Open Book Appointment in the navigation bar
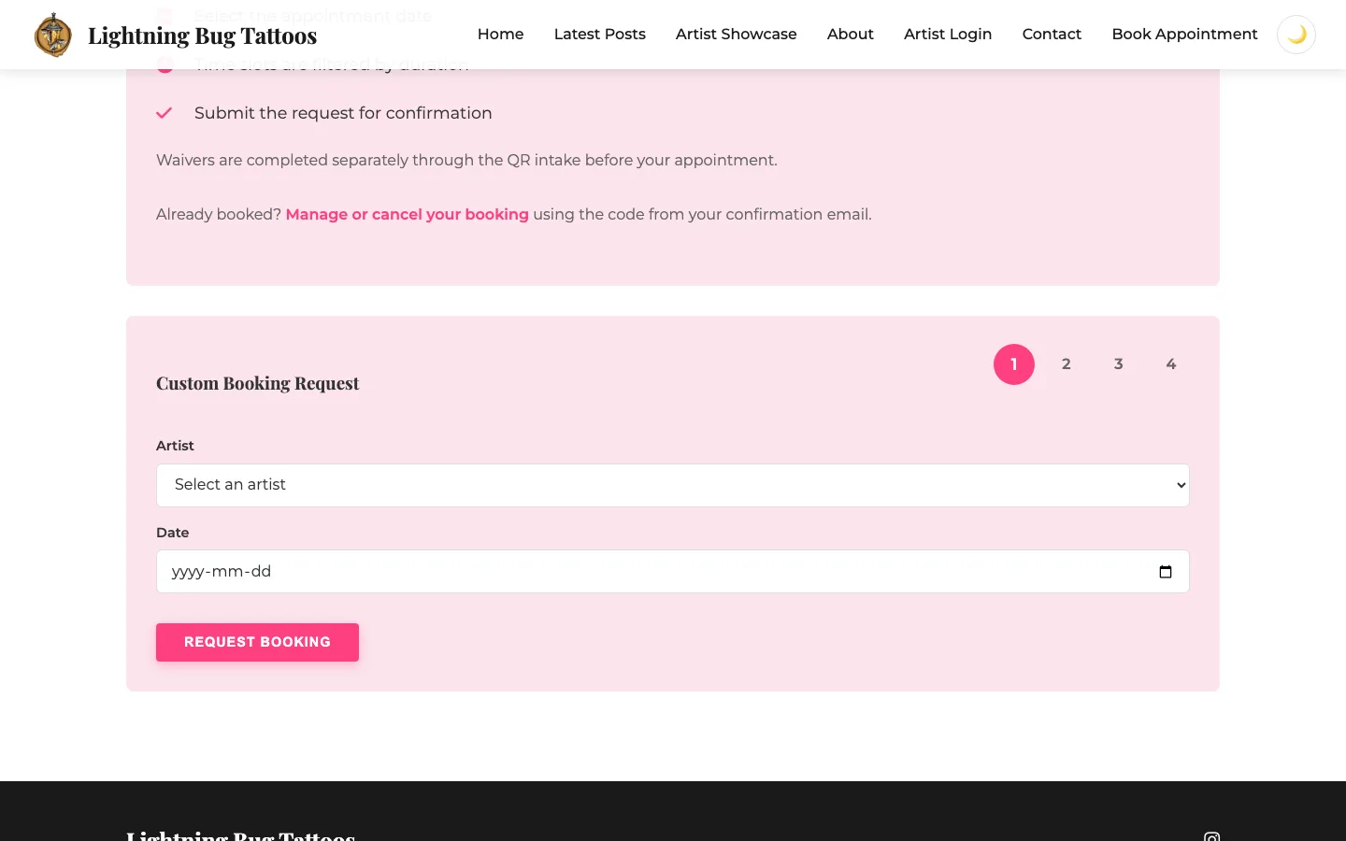The image size is (1346, 841). pos(1184,35)
